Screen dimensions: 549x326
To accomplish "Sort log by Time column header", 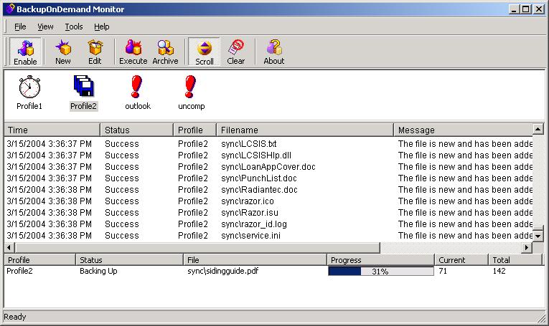I will click(52, 130).
